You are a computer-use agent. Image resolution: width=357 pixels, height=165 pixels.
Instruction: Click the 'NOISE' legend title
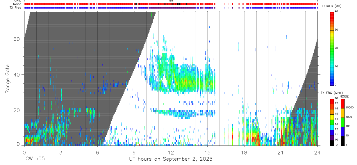click(344, 96)
